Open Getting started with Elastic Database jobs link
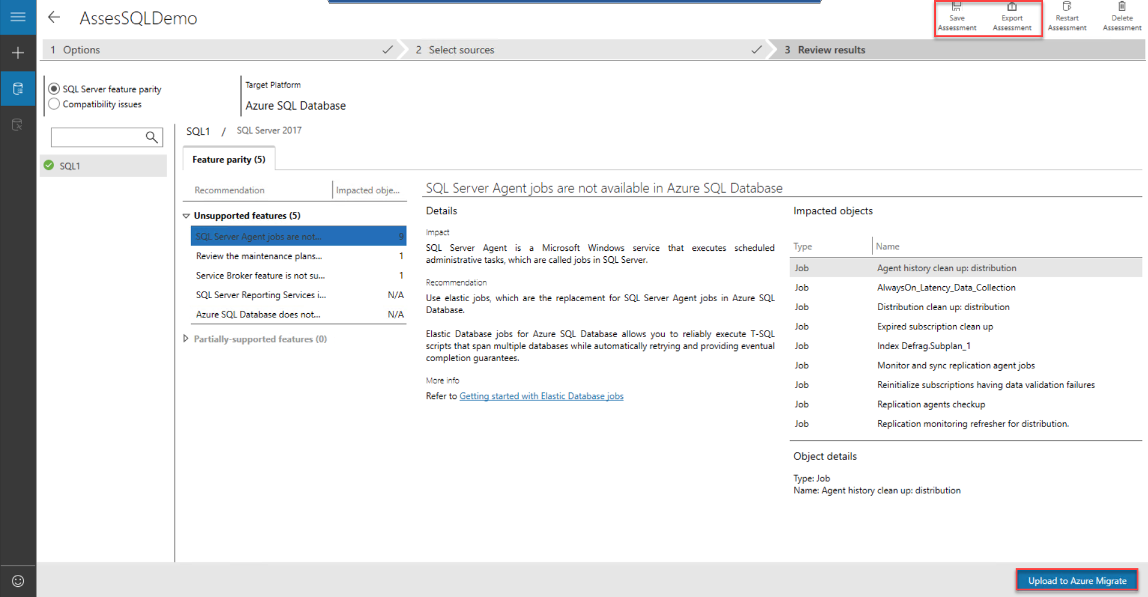Screen dimensions: 1148x597 (x=541, y=396)
